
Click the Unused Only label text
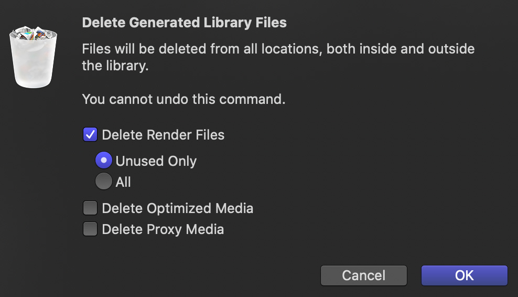click(x=156, y=161)
